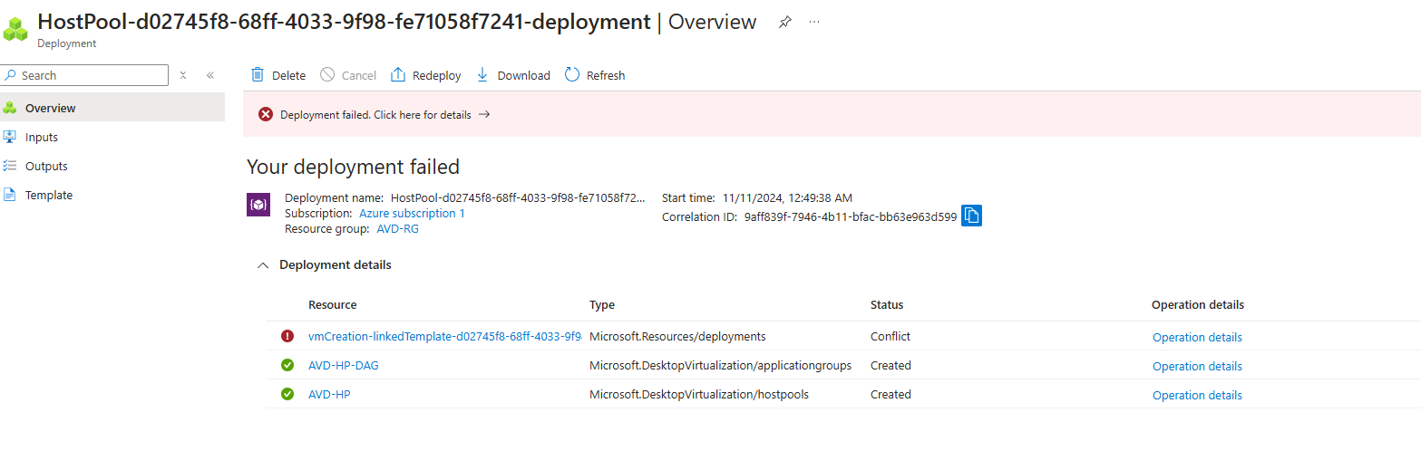Click the sidebar Search field
Screen dimensions: 1421x451
pos(84,75)
